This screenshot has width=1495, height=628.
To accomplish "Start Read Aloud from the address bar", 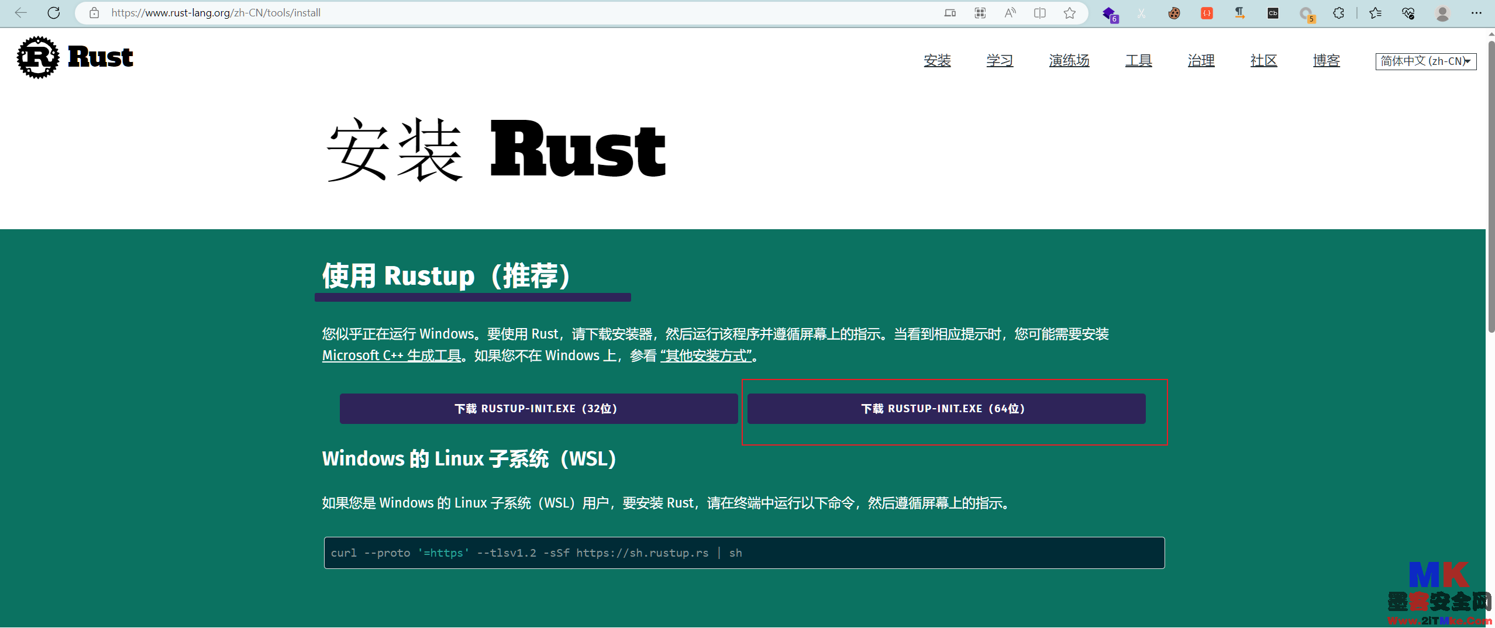I will click(1010, 13).
